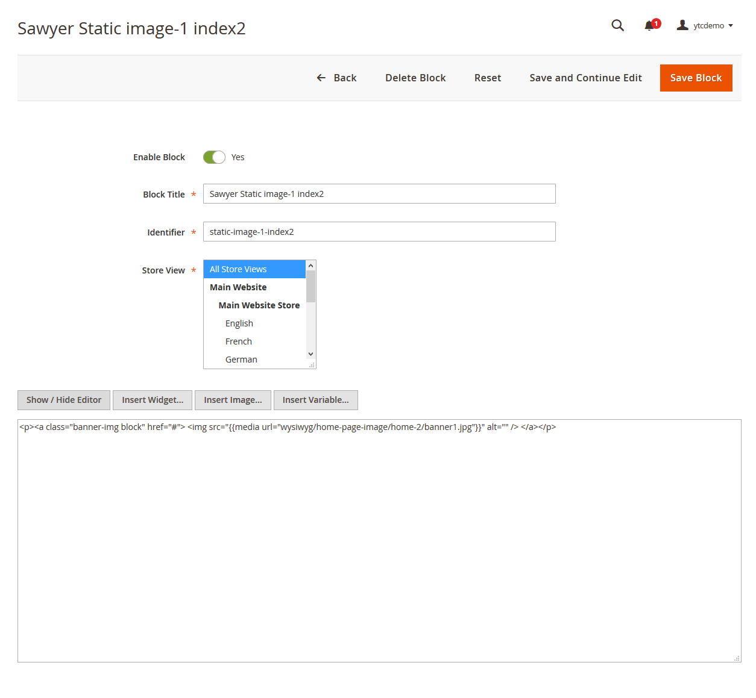The width and height of the screenshot is (756, 698).
Task: Select All Store Views option
Action: tap(254, 269)
